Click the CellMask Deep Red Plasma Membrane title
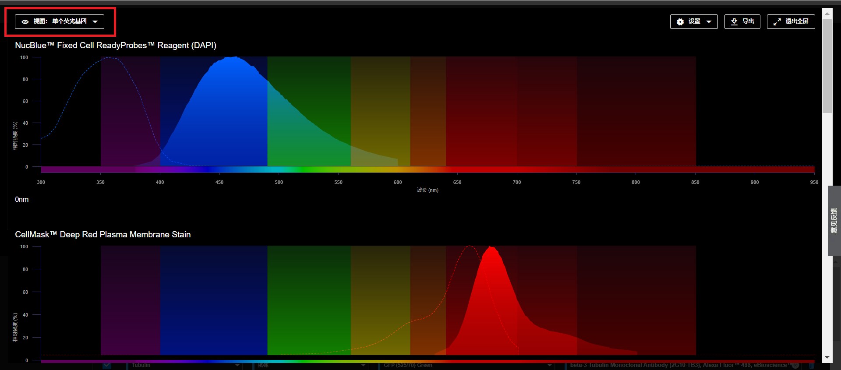This screenshot has width=841, height=370. click(103, 235)
